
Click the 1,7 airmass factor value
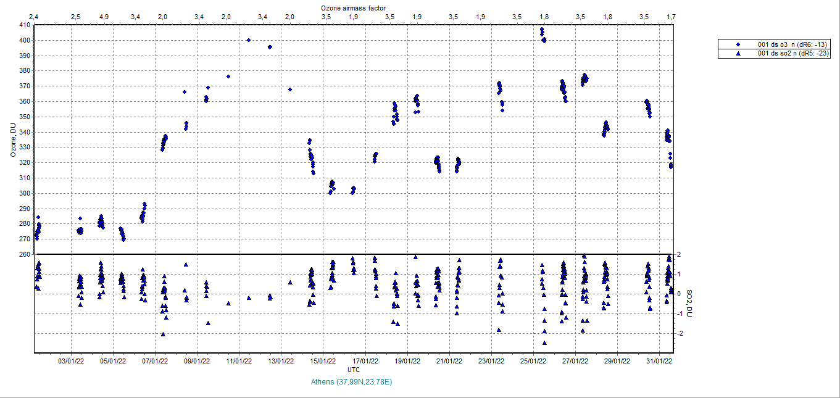click(671, 16)
